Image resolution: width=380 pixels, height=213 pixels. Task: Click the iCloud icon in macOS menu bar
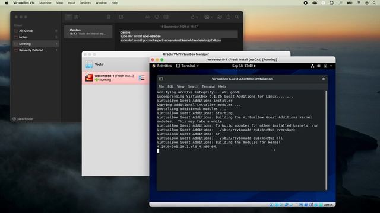pos(315,3)
